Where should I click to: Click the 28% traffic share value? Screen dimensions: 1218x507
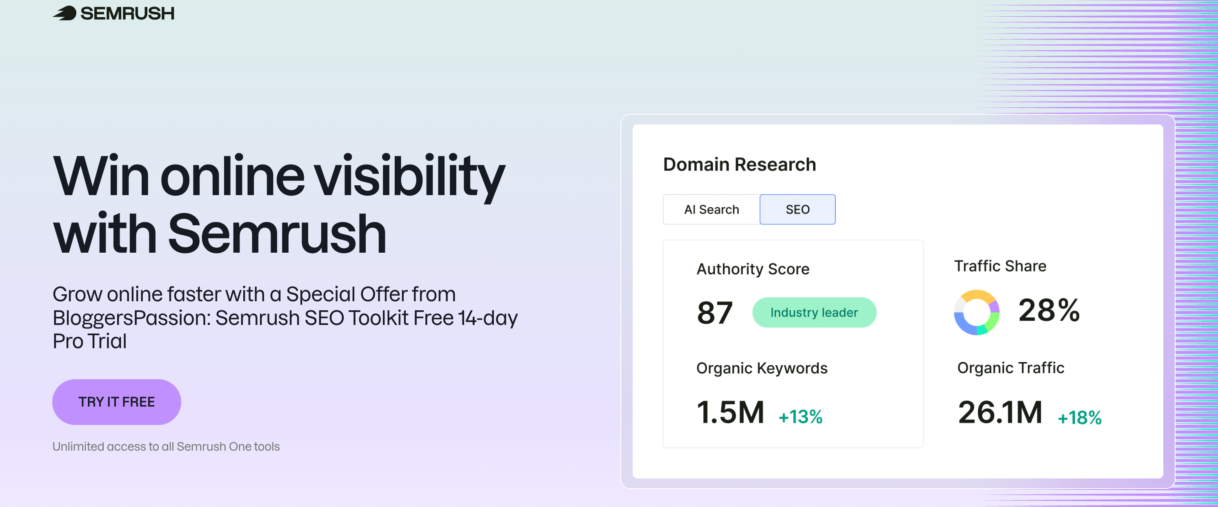[1049, 310]
